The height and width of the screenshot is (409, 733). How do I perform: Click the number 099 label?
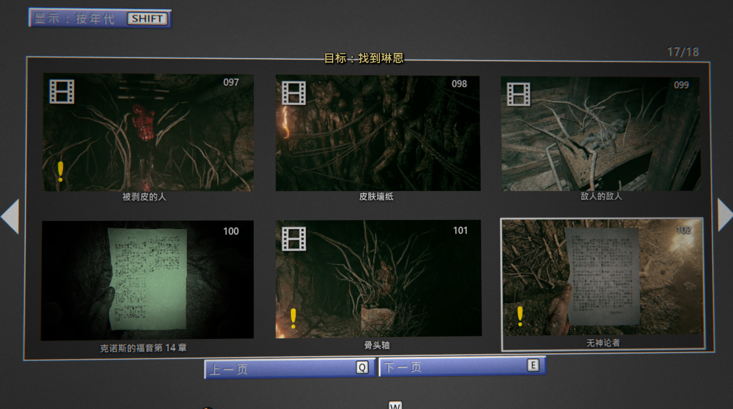(x=681, y=85)
